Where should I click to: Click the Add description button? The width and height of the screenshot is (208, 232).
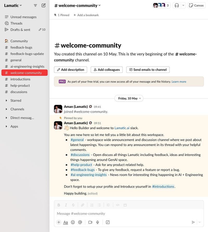tap(70, 70)
